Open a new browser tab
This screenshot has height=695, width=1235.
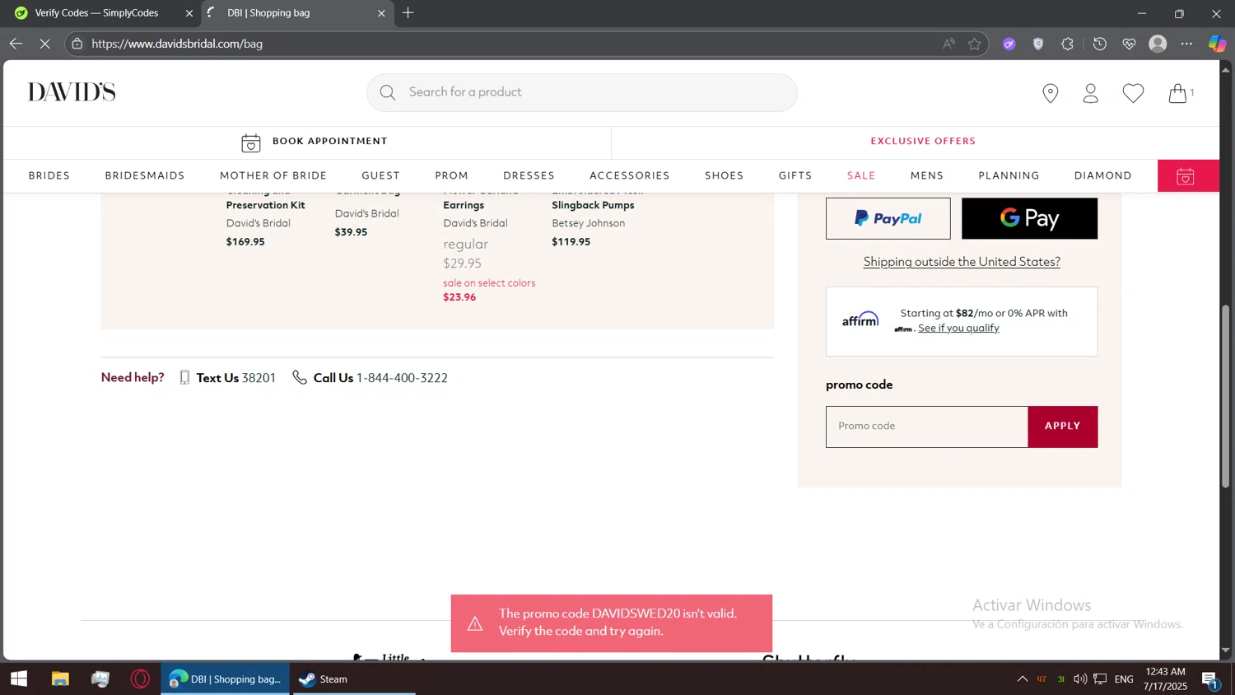coord(408,13)
